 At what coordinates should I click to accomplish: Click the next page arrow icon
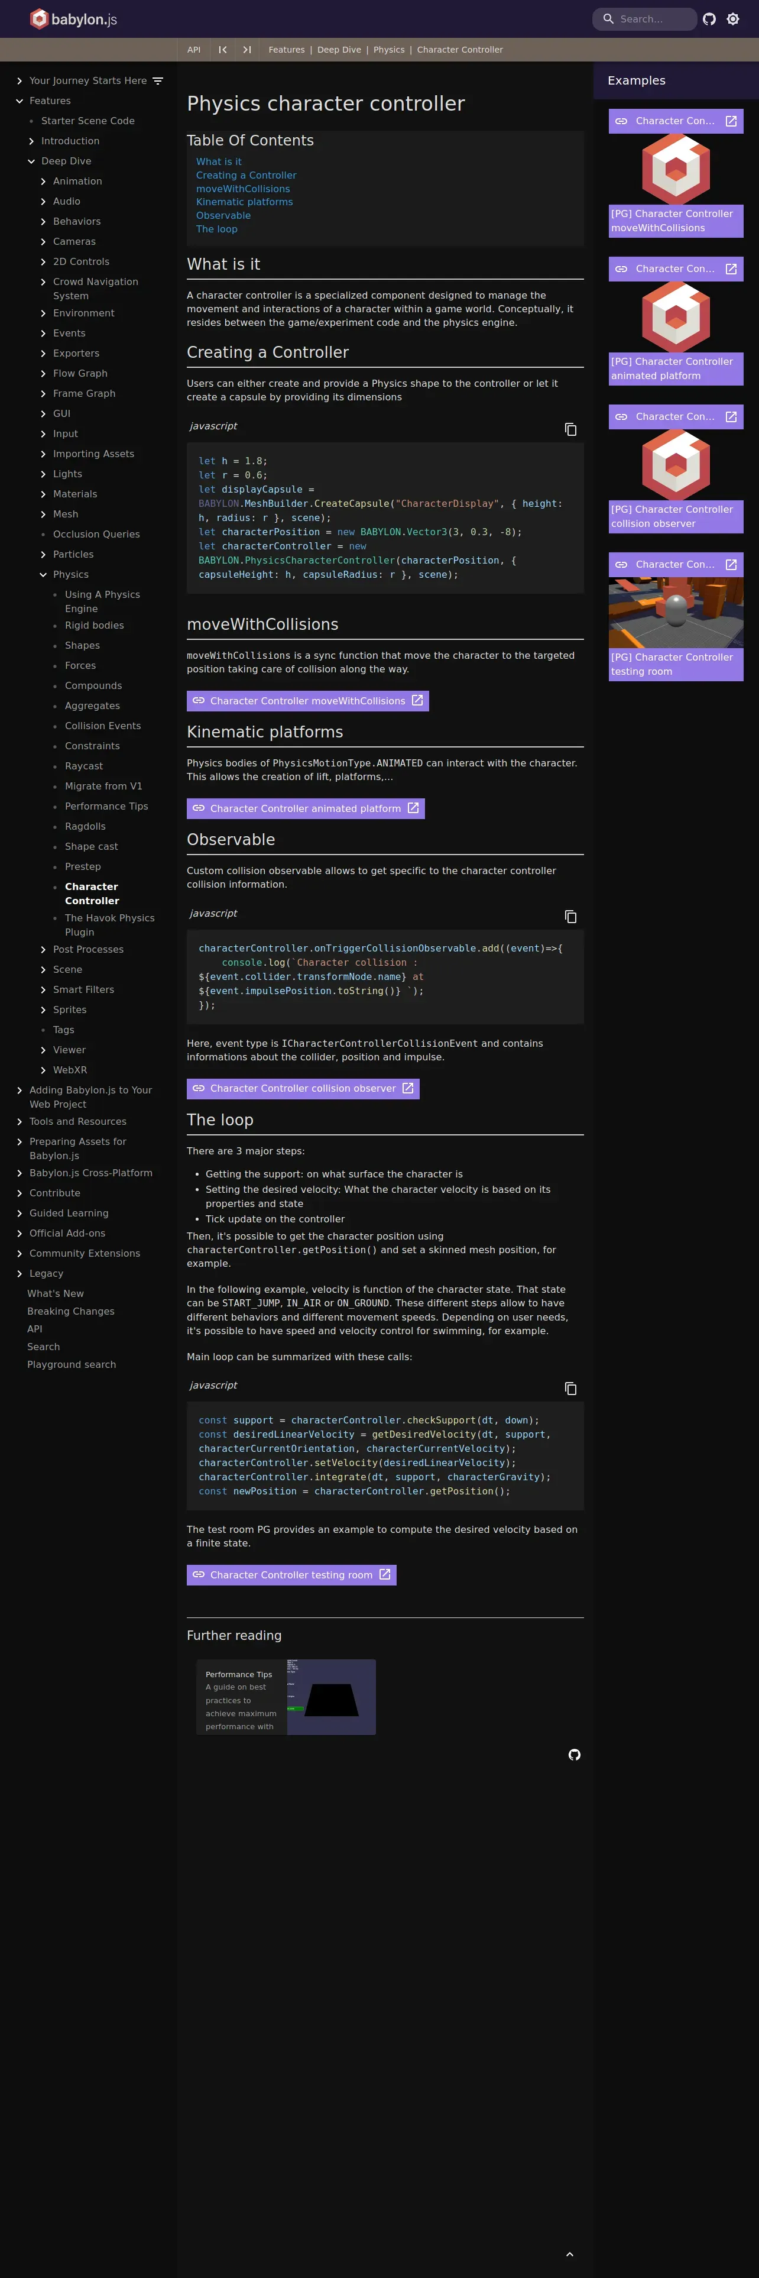[x=246, y=50]
